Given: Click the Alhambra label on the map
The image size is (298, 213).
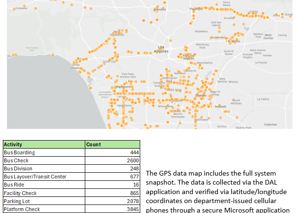Looking at the screenshot, I should tap(195, 31).
